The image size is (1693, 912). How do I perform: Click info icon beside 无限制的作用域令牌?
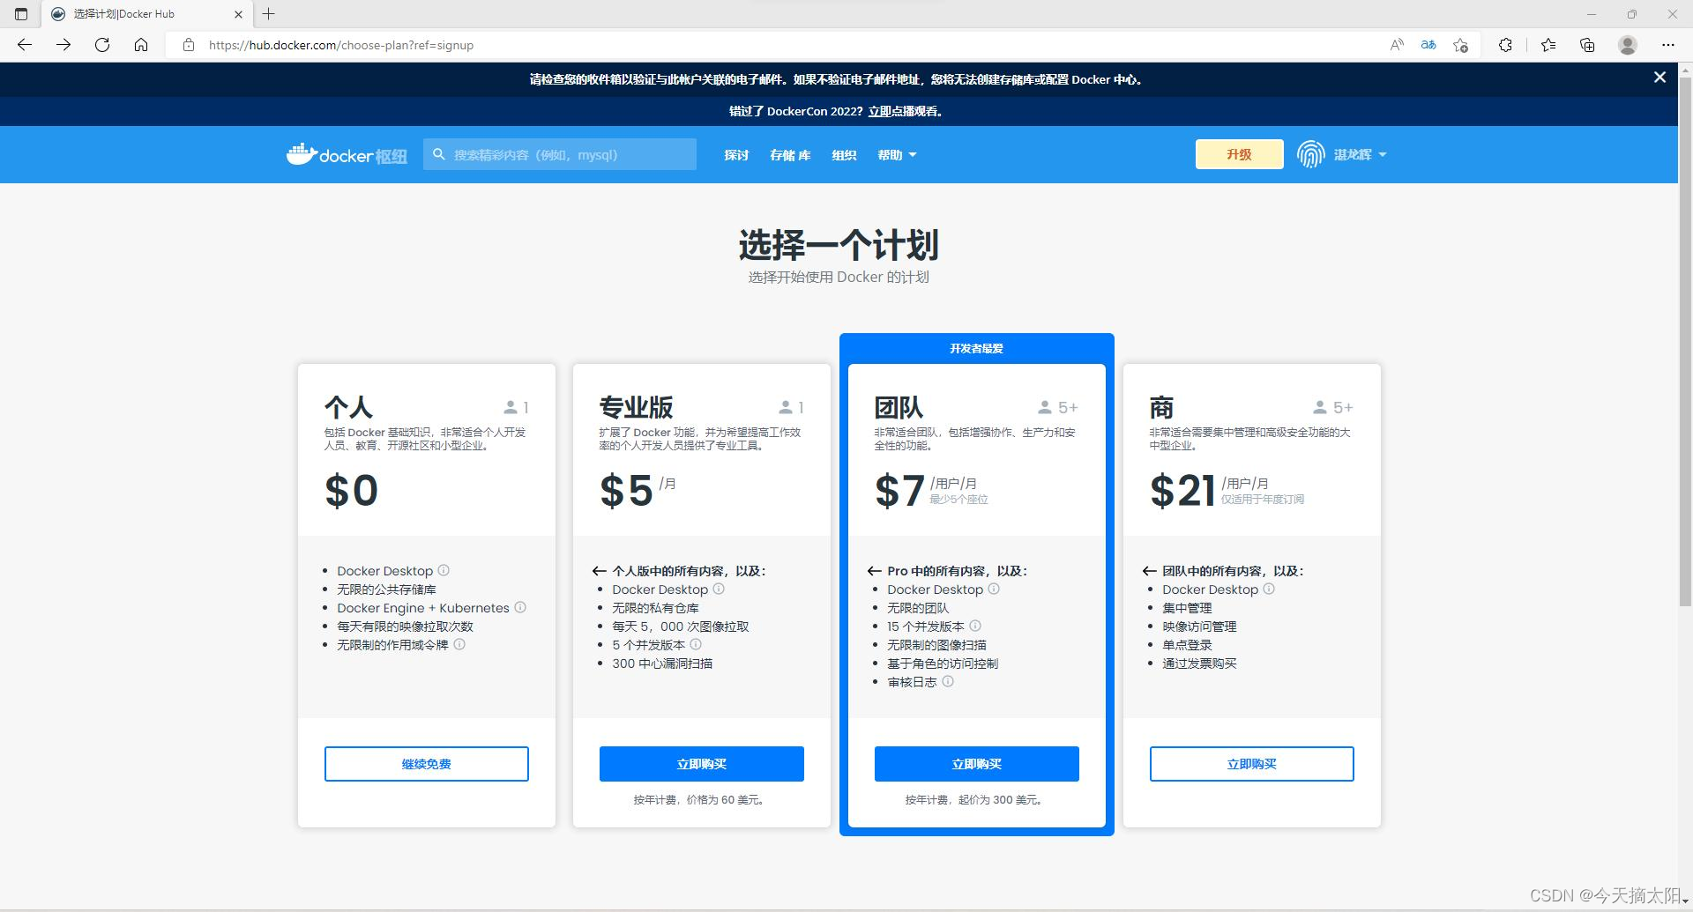[459, 644]
